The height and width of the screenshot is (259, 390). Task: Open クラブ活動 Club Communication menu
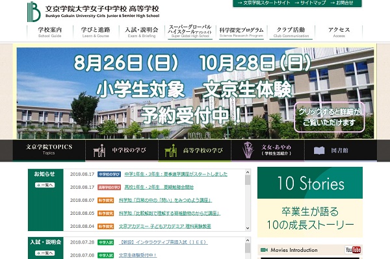[x=291, y=32]
